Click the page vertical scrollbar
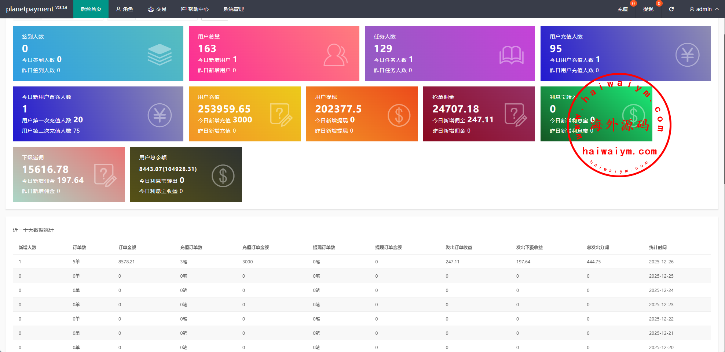Viewport: 725px width, 352px height. [x=723, y=110]
